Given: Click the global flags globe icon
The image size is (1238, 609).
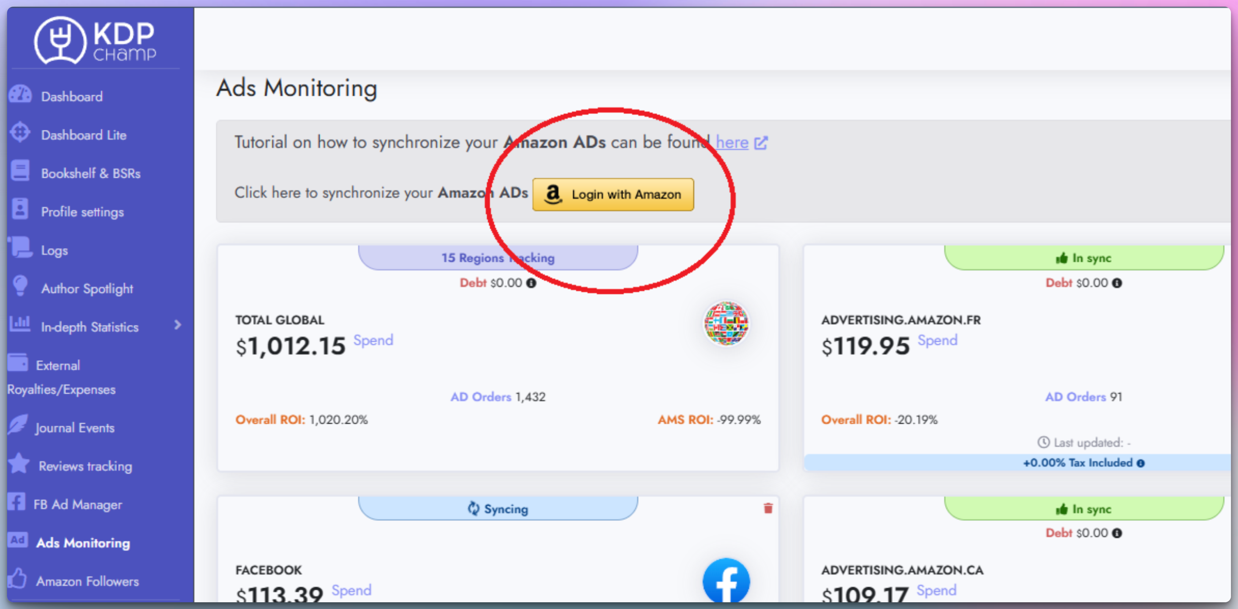Looking at the screenshot, I should point(726,323).
